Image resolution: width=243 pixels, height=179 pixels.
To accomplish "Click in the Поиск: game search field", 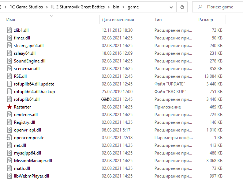I will click(x=220, y=7).
